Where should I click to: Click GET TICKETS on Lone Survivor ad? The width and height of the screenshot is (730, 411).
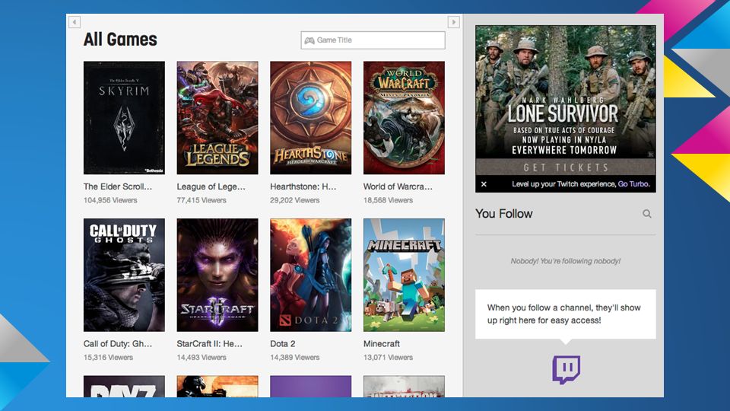tap(566, 167)
